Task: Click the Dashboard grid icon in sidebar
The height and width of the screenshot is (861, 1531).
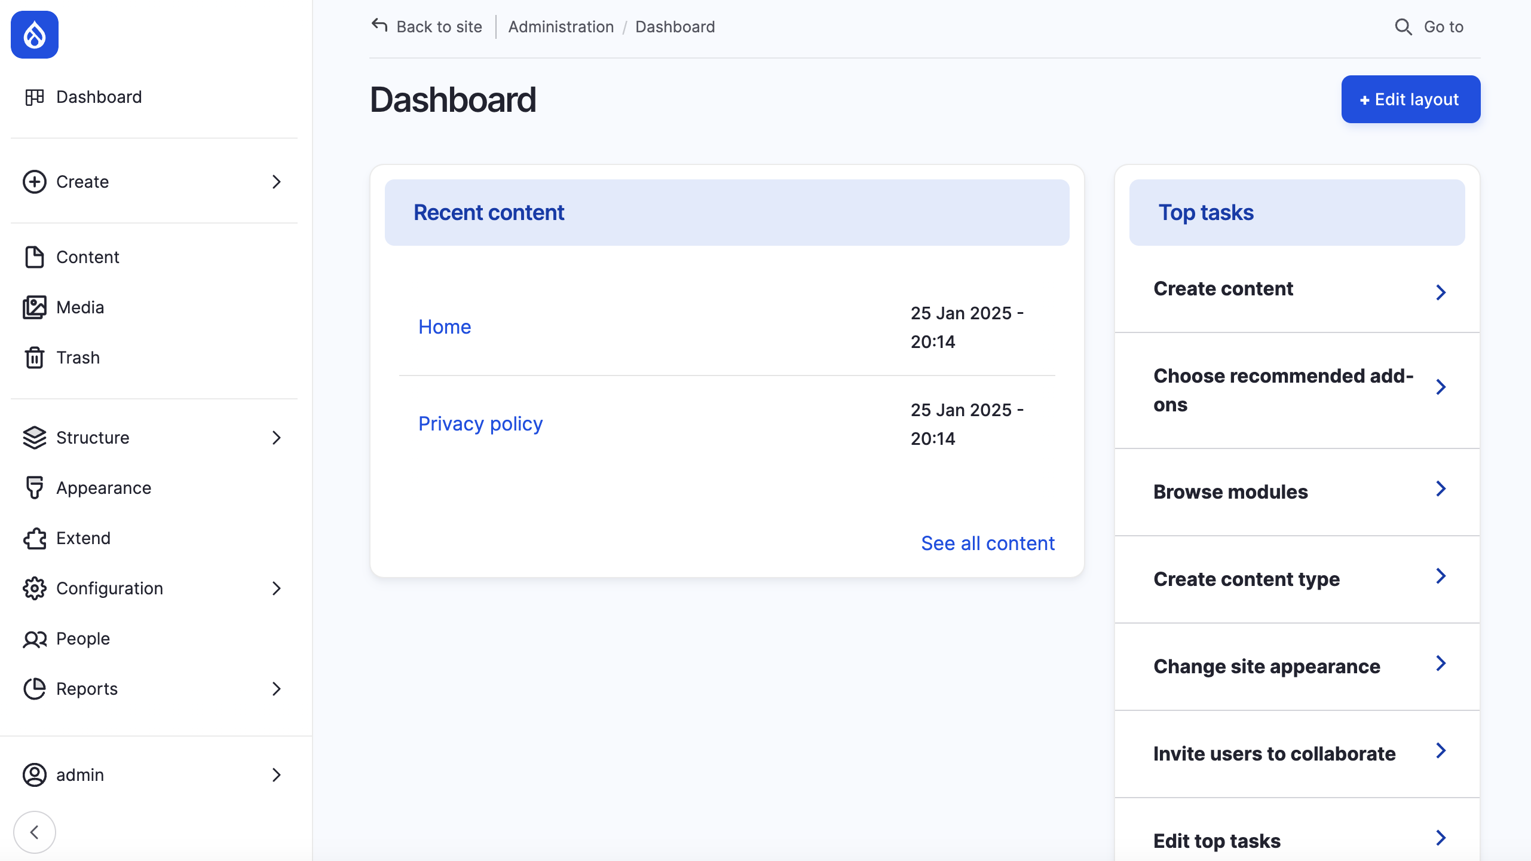Action: tap(35, 97)
